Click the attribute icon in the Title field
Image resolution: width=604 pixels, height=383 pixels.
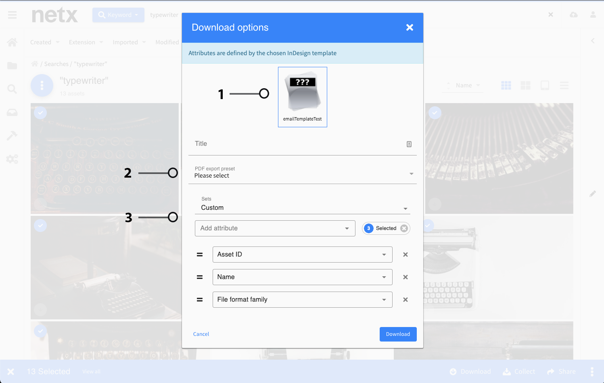coord(409,144)
